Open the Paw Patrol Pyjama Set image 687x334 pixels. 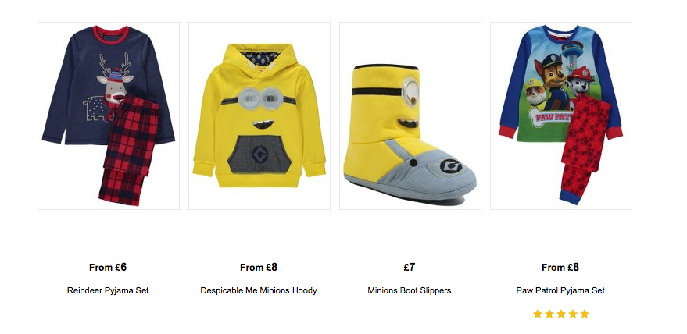click(x=561, y=115)
